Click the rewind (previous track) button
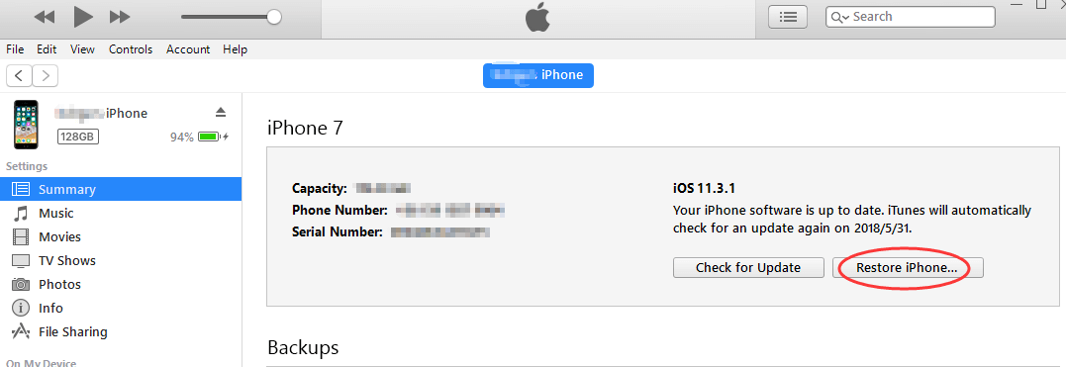Viewport: 1066px width, 367px height. 45,17
